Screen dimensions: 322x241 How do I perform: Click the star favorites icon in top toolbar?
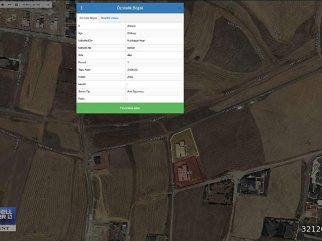(3, 4)
